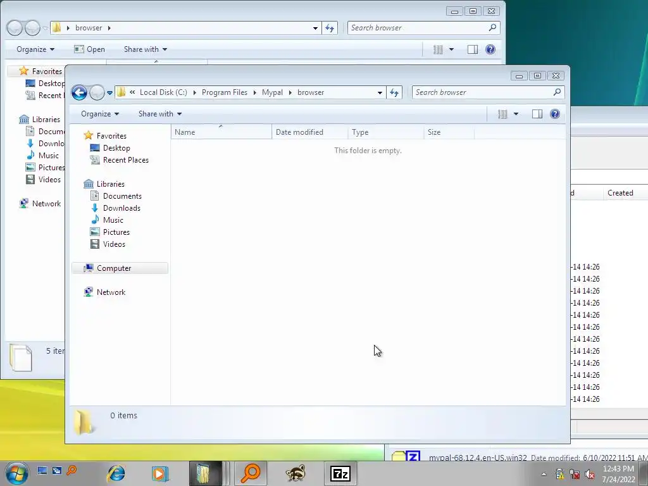This screenshot has height=486, width=648.
Task: Select Network in front navigation pane
Action: (x=104, y=292)
